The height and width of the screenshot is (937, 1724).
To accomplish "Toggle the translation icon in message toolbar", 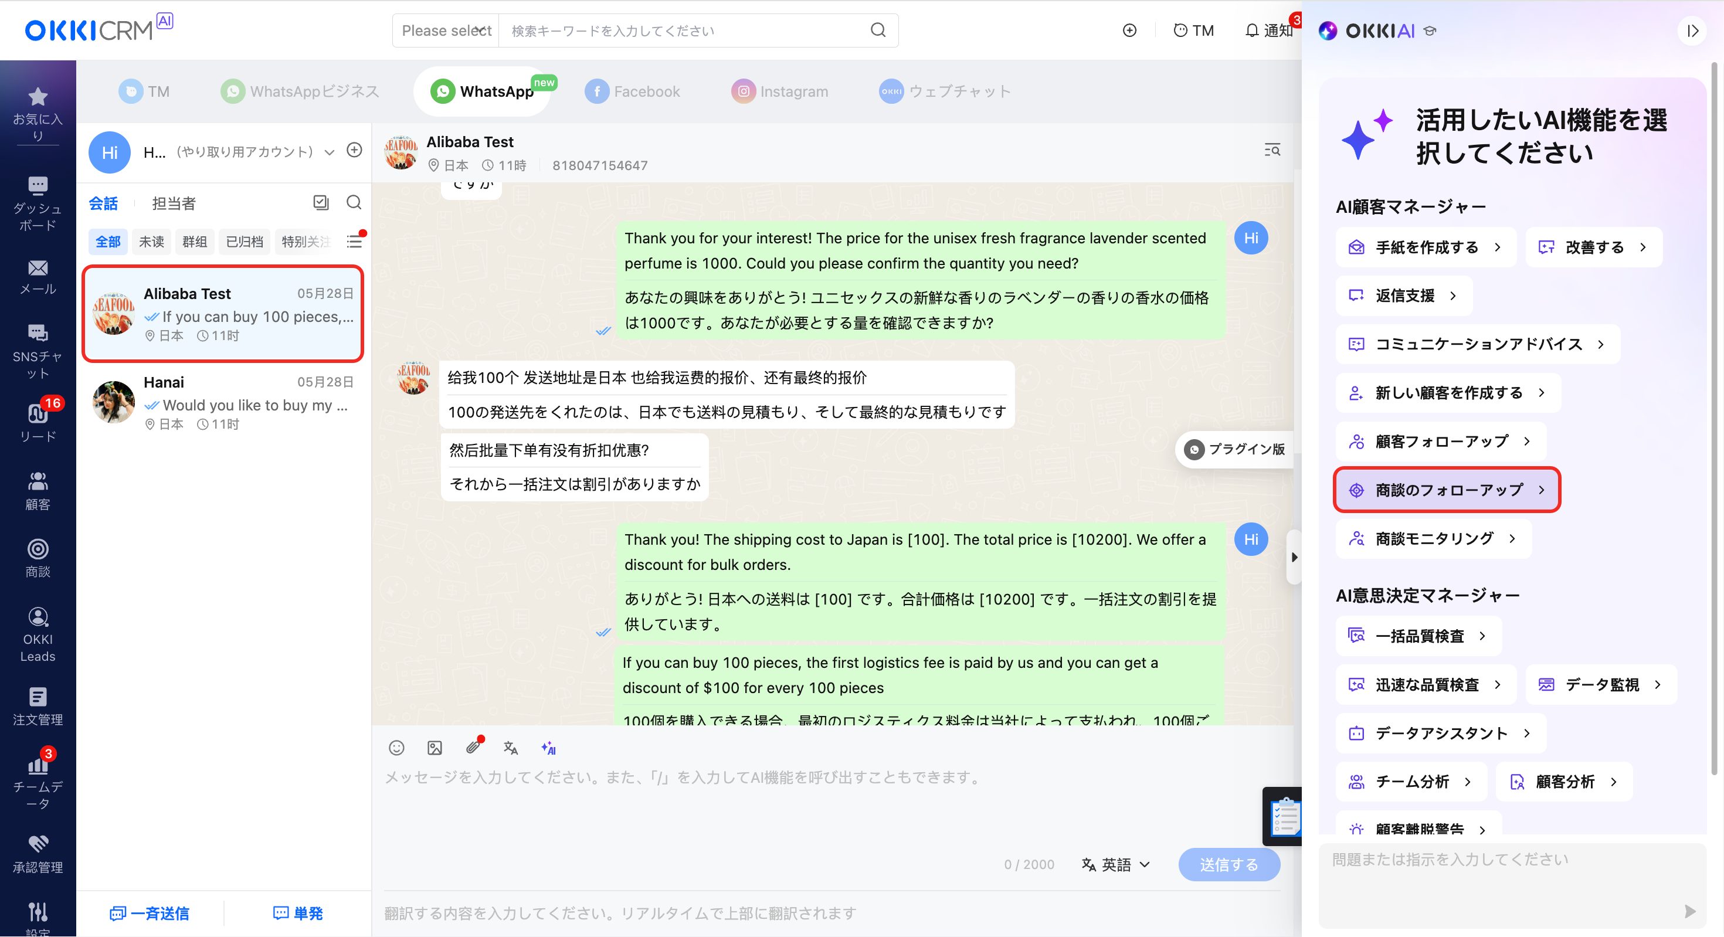I will pyautogui.click(x=511, y=748).
